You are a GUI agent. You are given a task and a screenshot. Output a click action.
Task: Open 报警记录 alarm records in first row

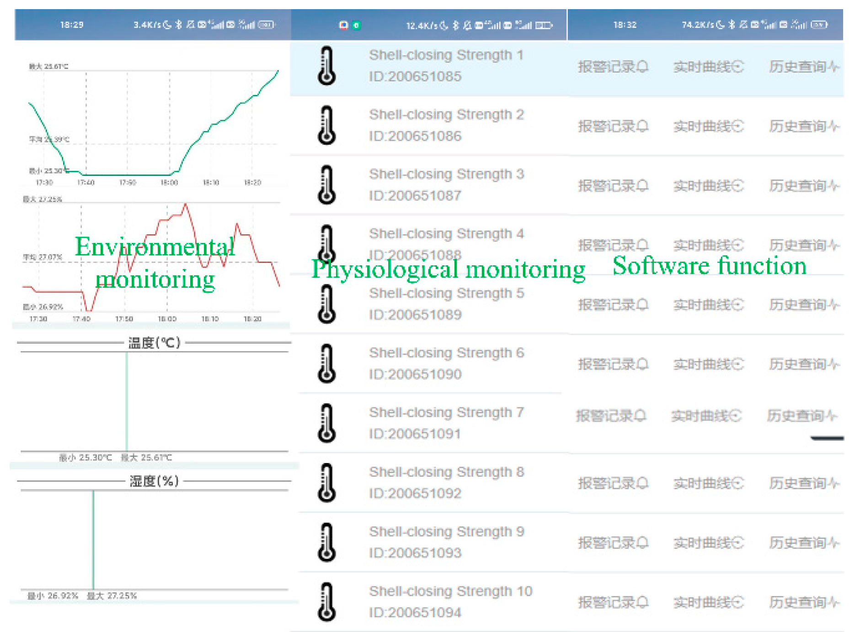click(x=613, y=67)
